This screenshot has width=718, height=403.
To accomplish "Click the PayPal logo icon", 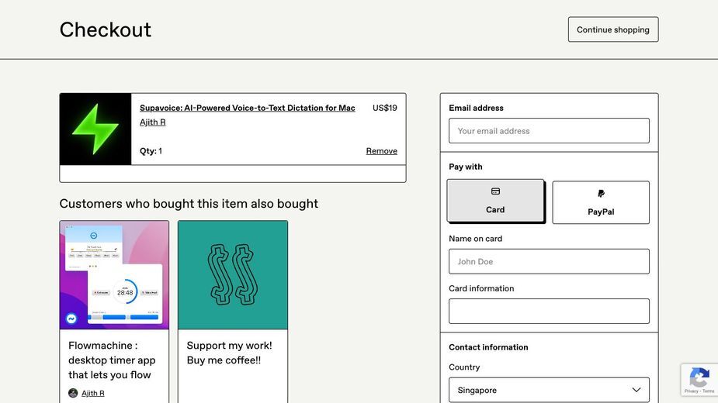I will tap(601, 194).
